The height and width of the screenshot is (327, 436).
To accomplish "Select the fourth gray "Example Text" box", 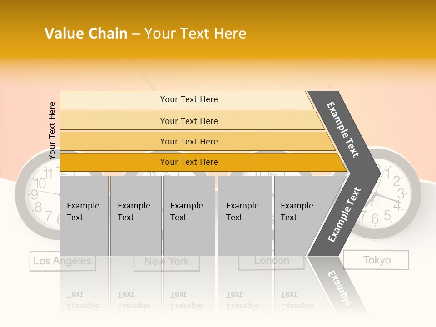I will pyautogui.click(x=244, y=216).
